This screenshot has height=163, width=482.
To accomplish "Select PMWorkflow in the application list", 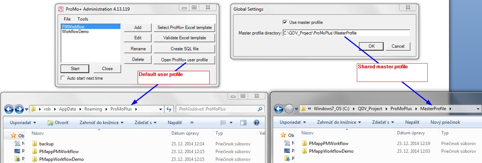I will click(x=91, y=27).
